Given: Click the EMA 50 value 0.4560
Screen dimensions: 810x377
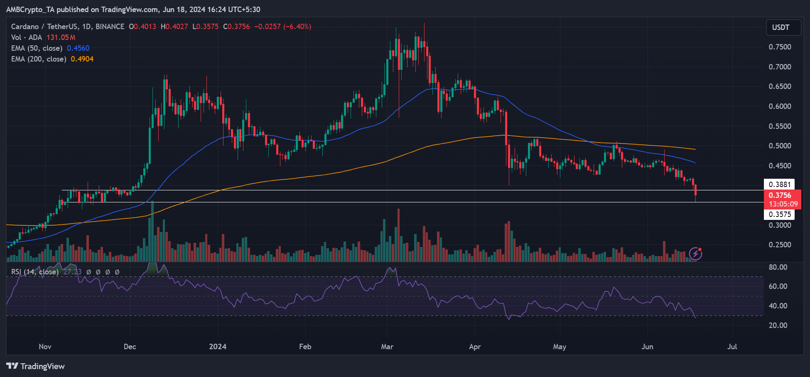Looking at the screenshot, I should point(78,48).
